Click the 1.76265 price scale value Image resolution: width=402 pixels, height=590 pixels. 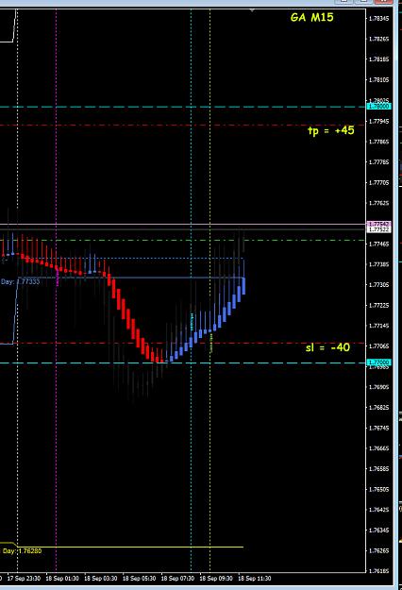[x=379, y=551]
